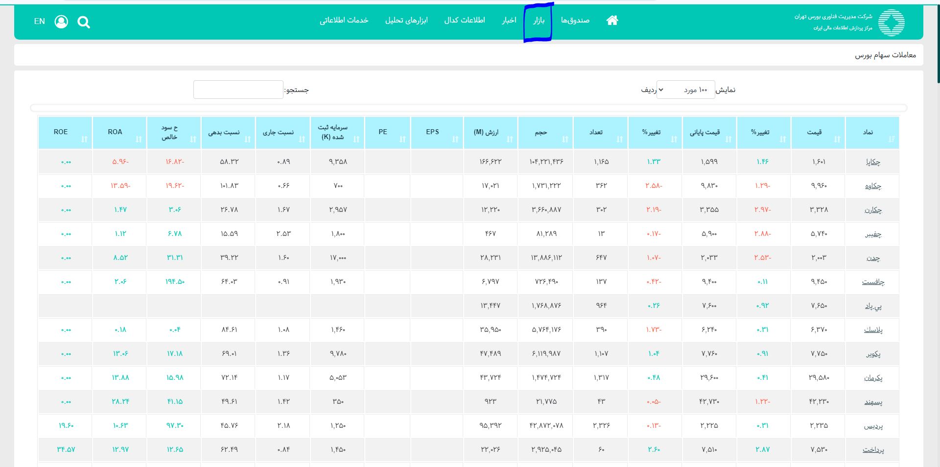Expand the rows-per-page dropdown
This screenshot has width=940, height=467.
(685, 90)
